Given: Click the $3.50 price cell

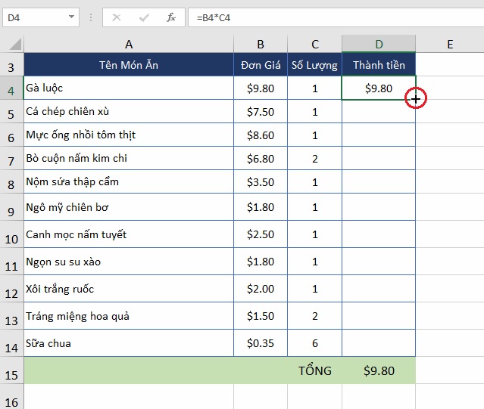Looking at the screenshot, I should (261, 181).
